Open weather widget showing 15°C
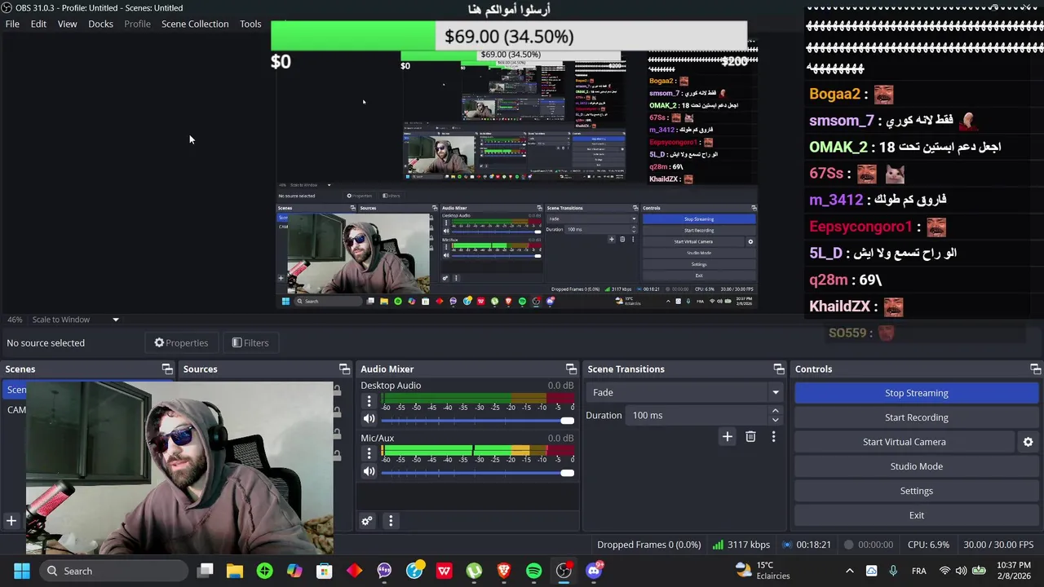Screen dimensions: 1044x587 pos(762,571)
